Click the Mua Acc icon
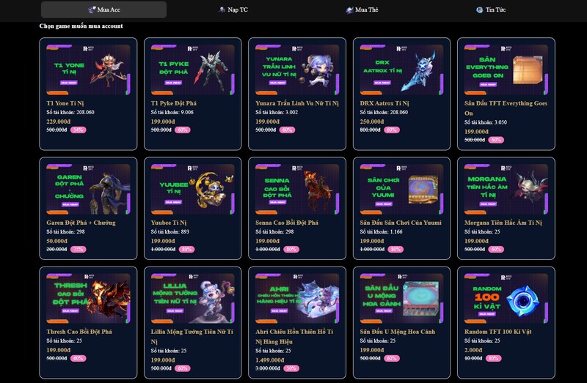Viewport: 587px width, 383px height. pyautogui.click(x=92, y=10)
